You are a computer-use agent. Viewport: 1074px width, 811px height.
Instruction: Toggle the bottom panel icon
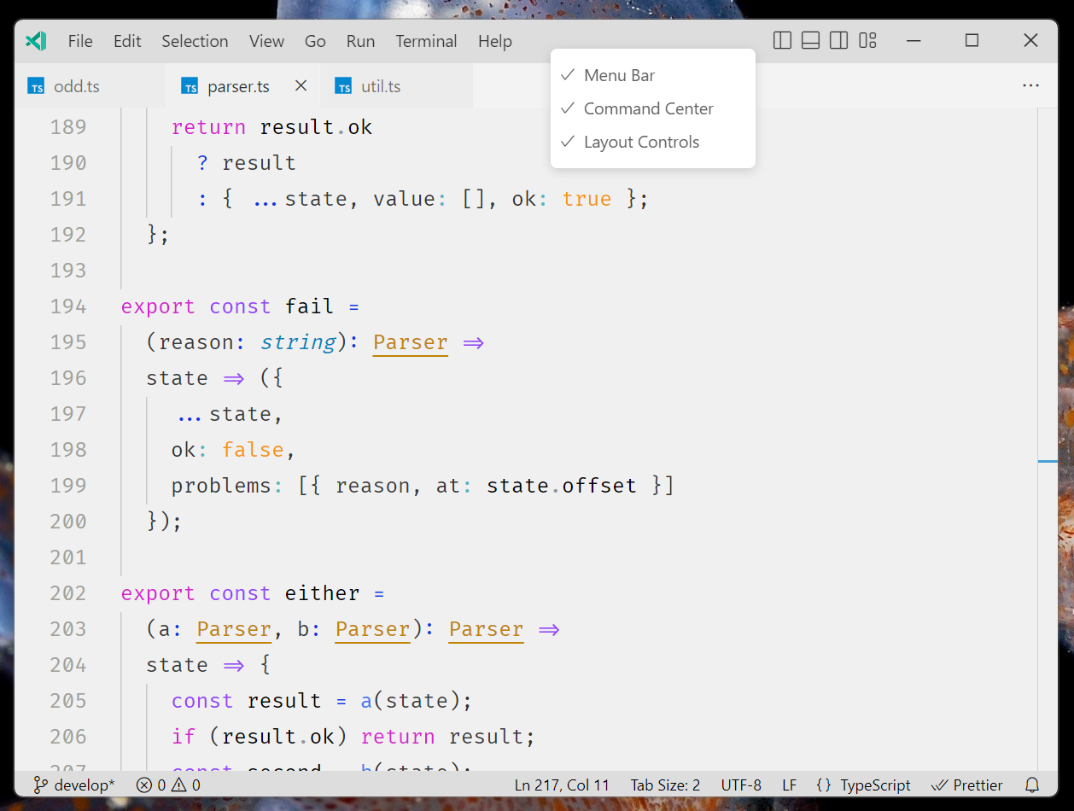[x=809, y=39]
